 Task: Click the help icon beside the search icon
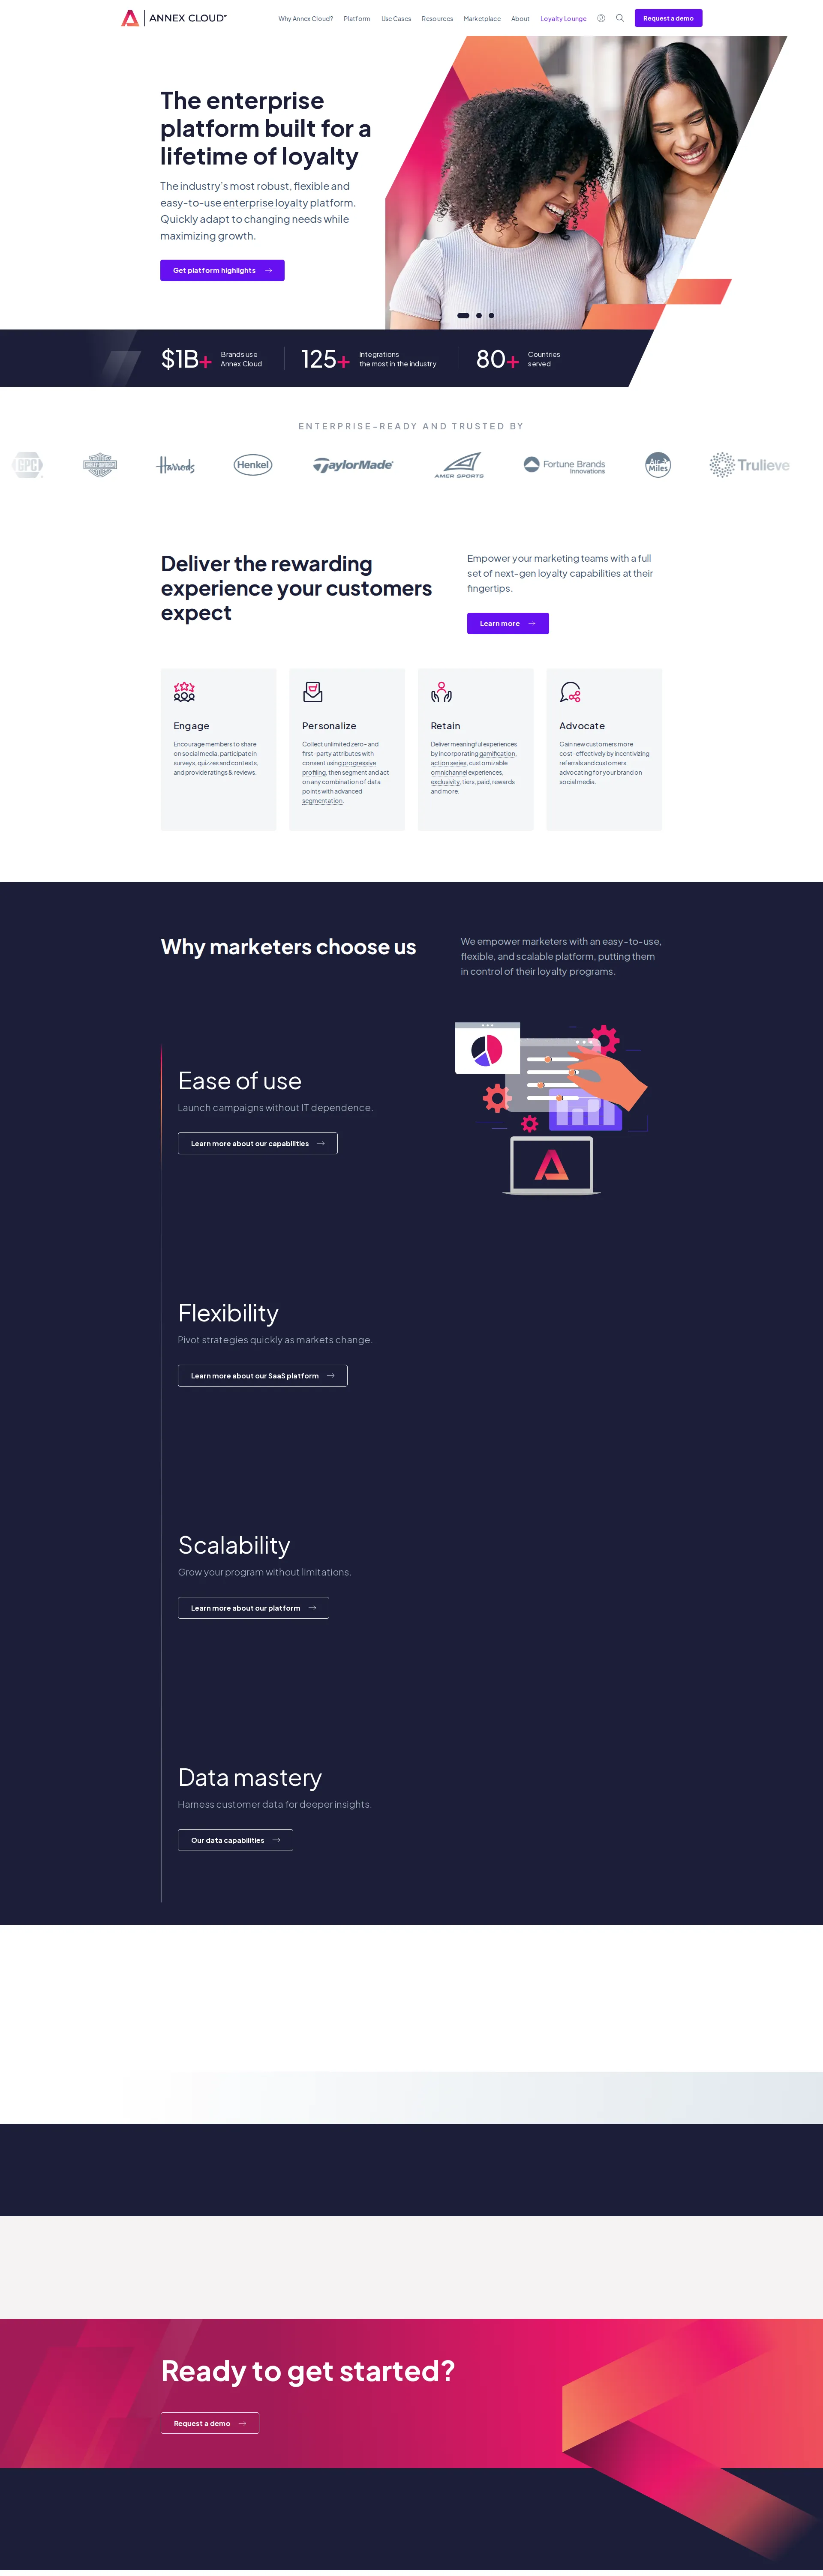pyautogui.click(x=601, y=18)
